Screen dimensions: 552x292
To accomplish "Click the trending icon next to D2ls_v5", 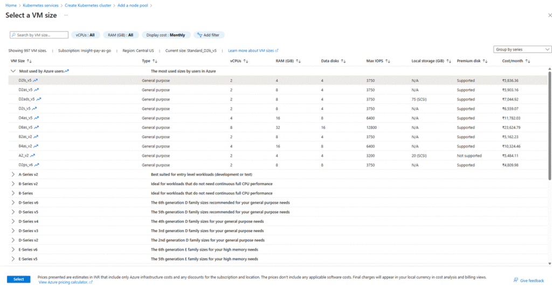I will point(35,80).
